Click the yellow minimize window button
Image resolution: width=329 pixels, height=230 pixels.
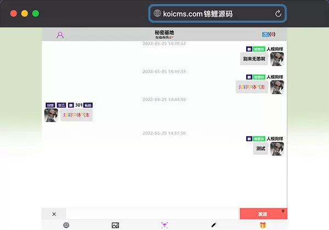pos(25,14)
